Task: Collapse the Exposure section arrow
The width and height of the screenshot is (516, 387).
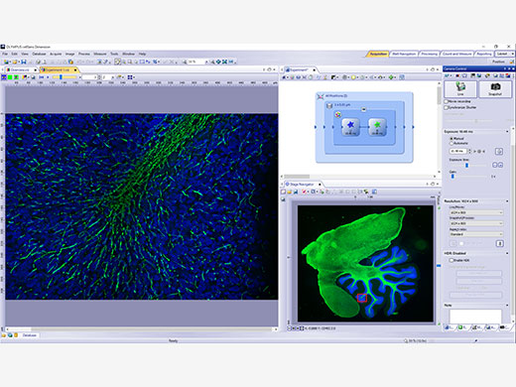Action: coord(507,132)
